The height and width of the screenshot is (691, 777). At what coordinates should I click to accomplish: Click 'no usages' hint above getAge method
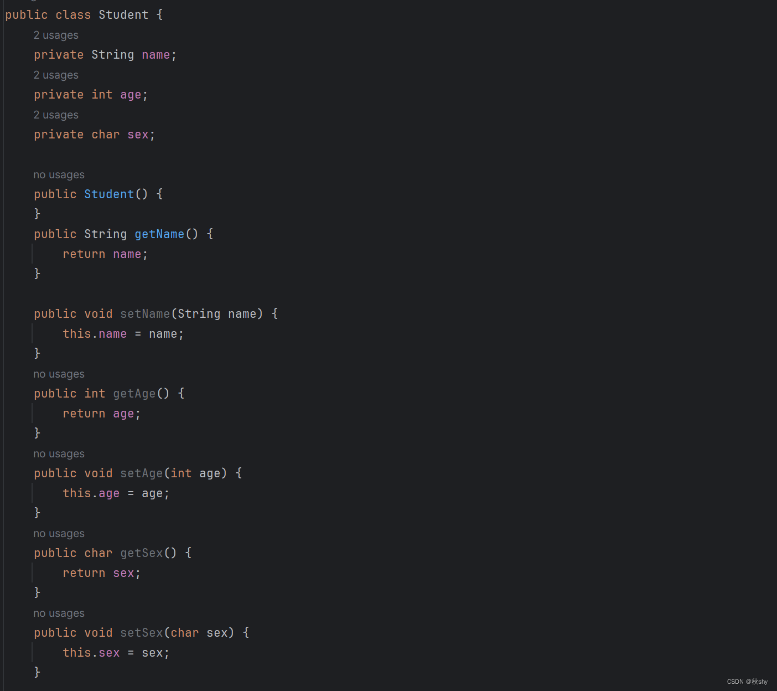pos(59,374)
